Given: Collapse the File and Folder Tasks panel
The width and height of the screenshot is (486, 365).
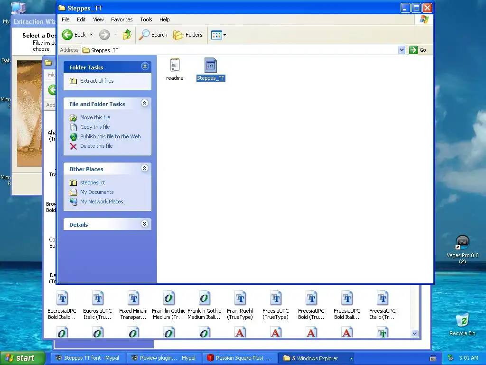Looking at the screenshot, I should click(x=144, y=103).
